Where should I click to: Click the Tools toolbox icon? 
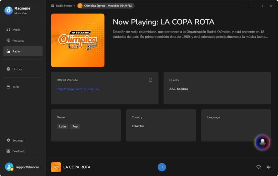[x=8, y=87]
